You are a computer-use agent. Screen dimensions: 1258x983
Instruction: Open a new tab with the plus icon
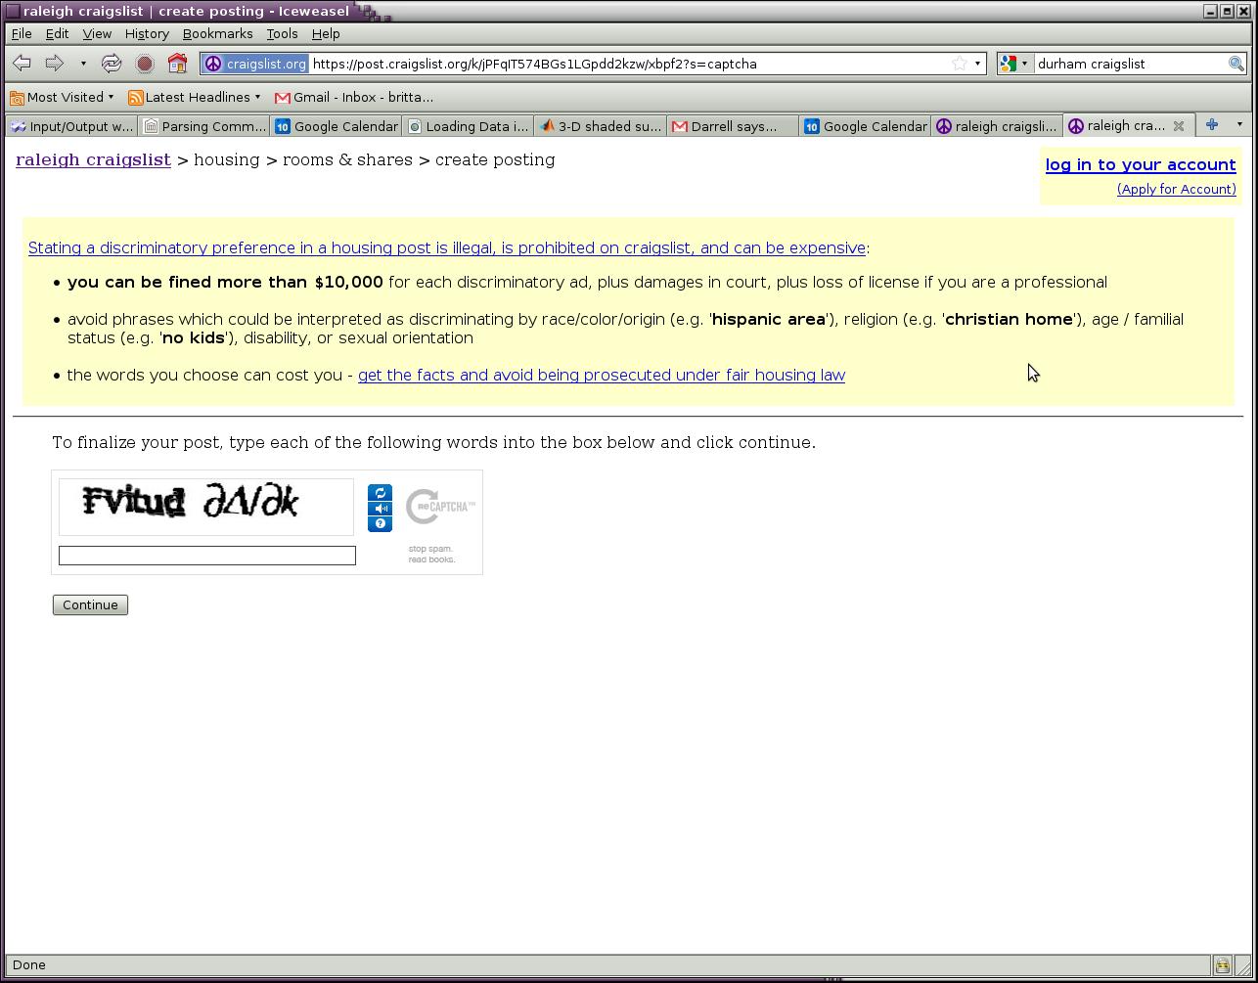click(x=1211, y=125)
